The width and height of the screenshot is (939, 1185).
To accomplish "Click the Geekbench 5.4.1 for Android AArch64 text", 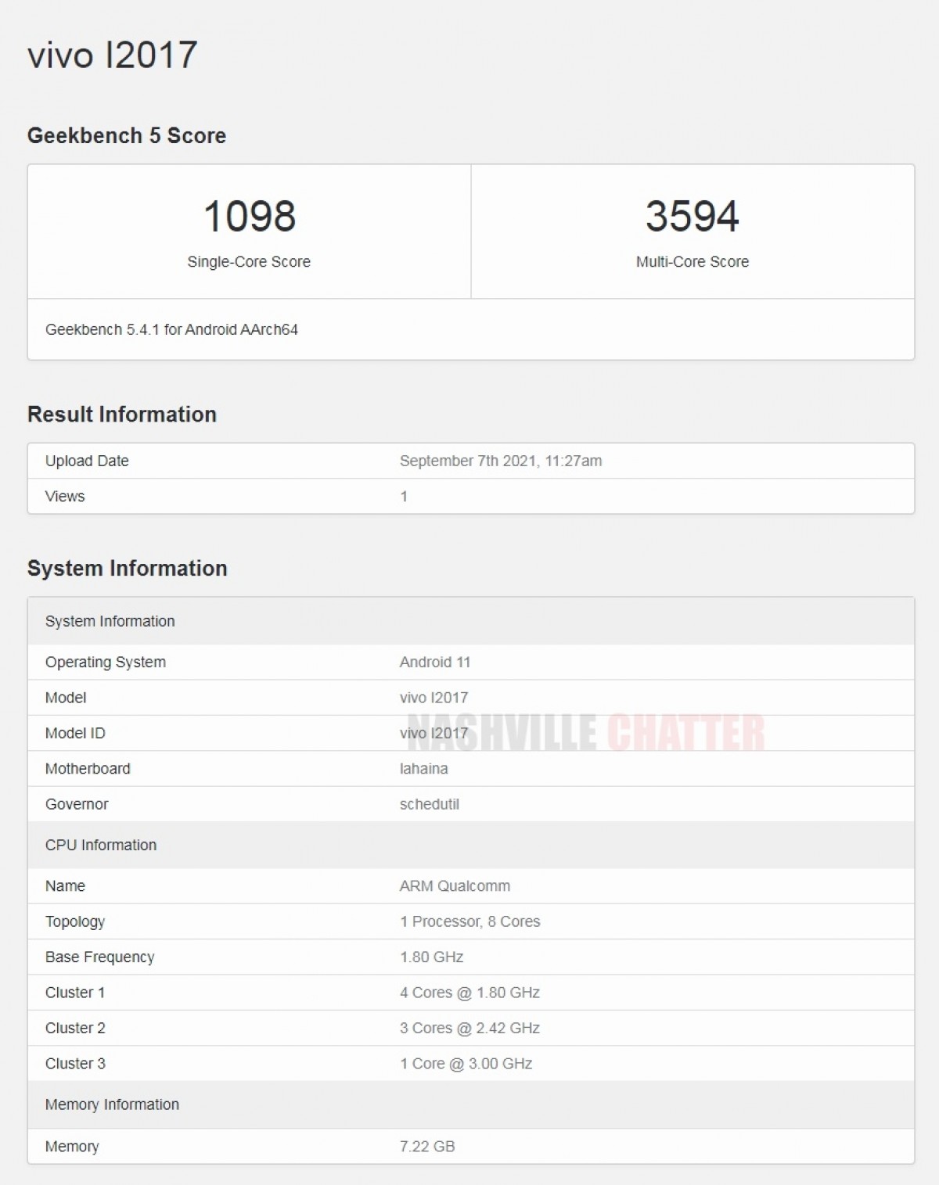I will tap(175, 330).
